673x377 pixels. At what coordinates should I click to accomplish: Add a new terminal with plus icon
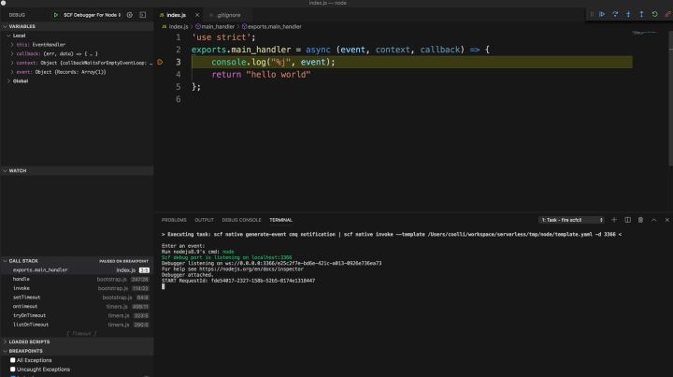(x=614, y=220)
